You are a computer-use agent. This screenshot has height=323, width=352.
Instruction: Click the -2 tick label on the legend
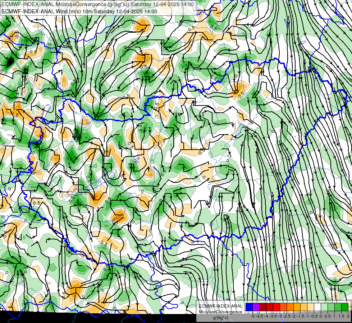[293, 316]
